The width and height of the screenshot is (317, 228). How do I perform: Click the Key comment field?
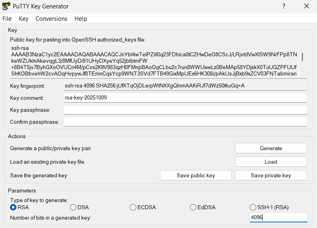pyautogui.click(x=185, y=98)
